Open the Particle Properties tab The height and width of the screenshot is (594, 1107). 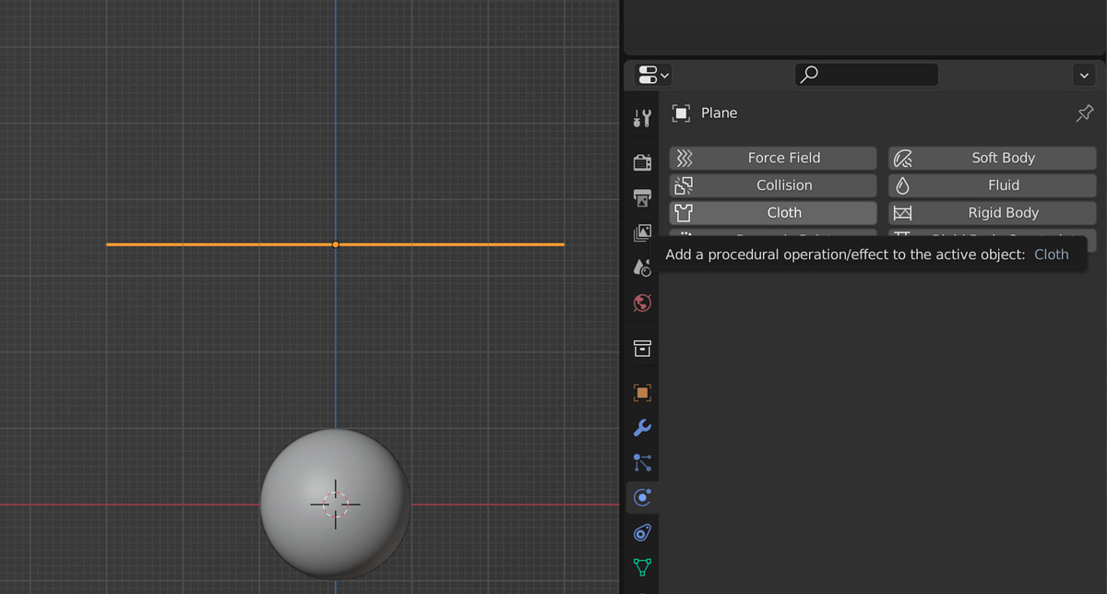(642, 462)
